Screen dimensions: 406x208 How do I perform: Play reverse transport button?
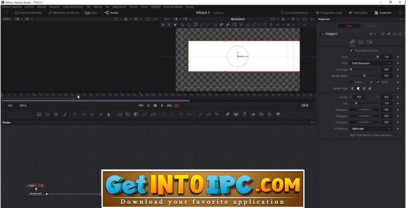(148, 105)
